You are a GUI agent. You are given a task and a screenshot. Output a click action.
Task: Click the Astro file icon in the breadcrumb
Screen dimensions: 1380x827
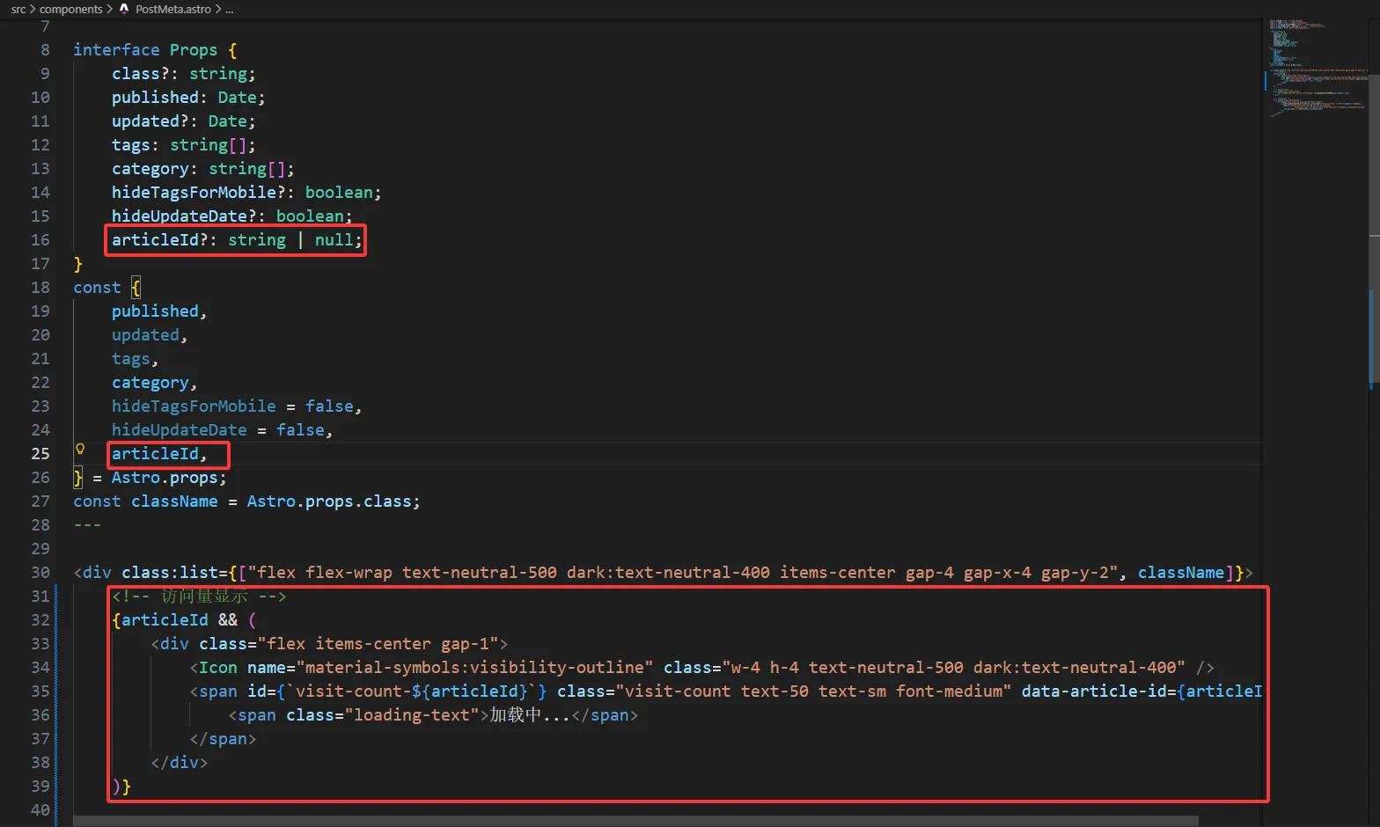point(124,9)
